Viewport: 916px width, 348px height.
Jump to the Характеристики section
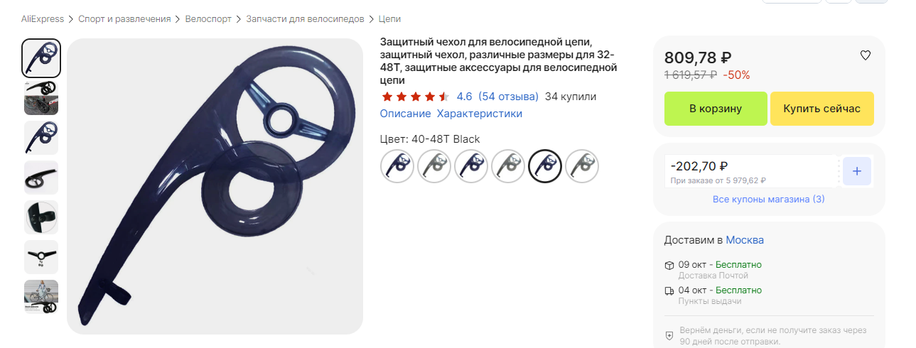480,114
